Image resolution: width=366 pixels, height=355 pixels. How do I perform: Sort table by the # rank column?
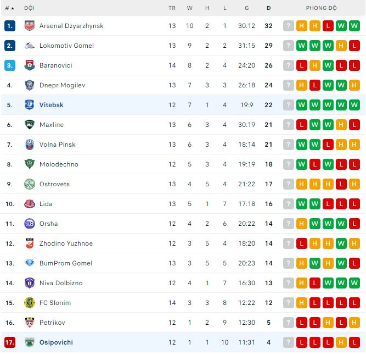click(x=9, y=8)
